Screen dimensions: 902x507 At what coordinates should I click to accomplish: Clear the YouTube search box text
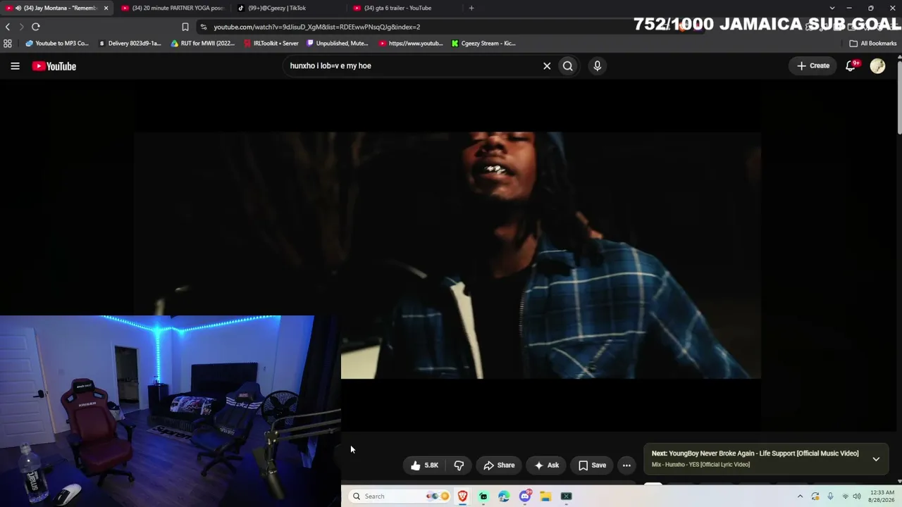pyautogui.click(x=547, y=66)
